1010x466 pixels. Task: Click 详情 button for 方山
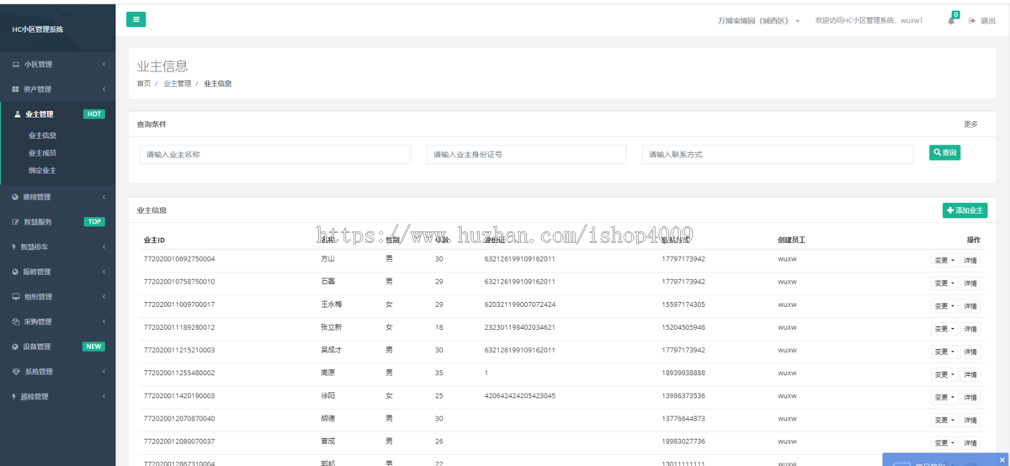[x=970, y=261]
